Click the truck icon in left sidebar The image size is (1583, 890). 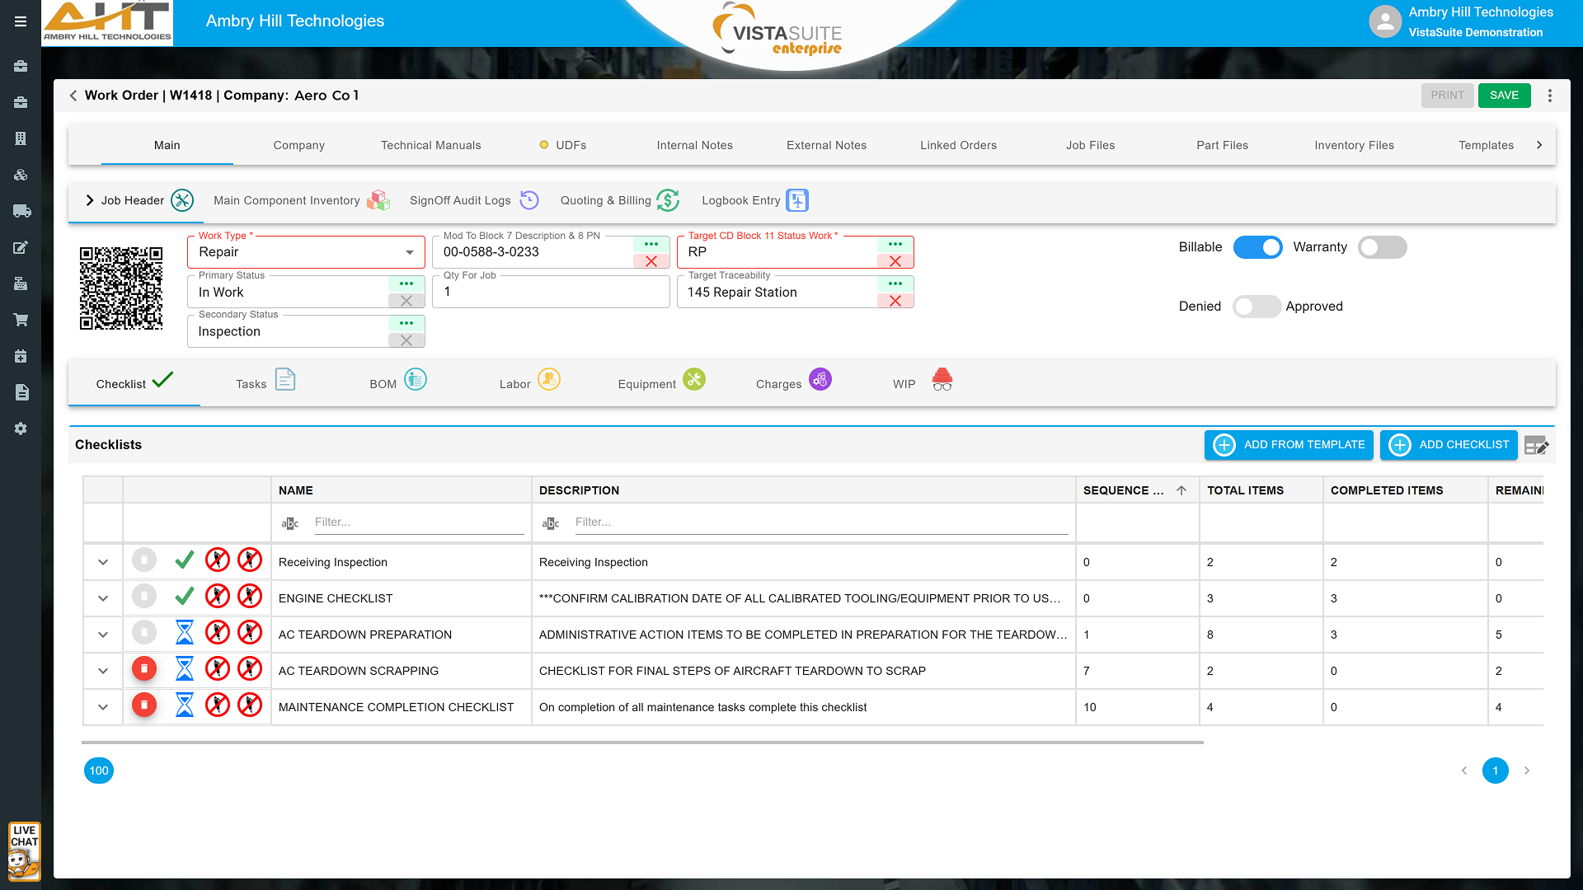[x=21, y=211]
